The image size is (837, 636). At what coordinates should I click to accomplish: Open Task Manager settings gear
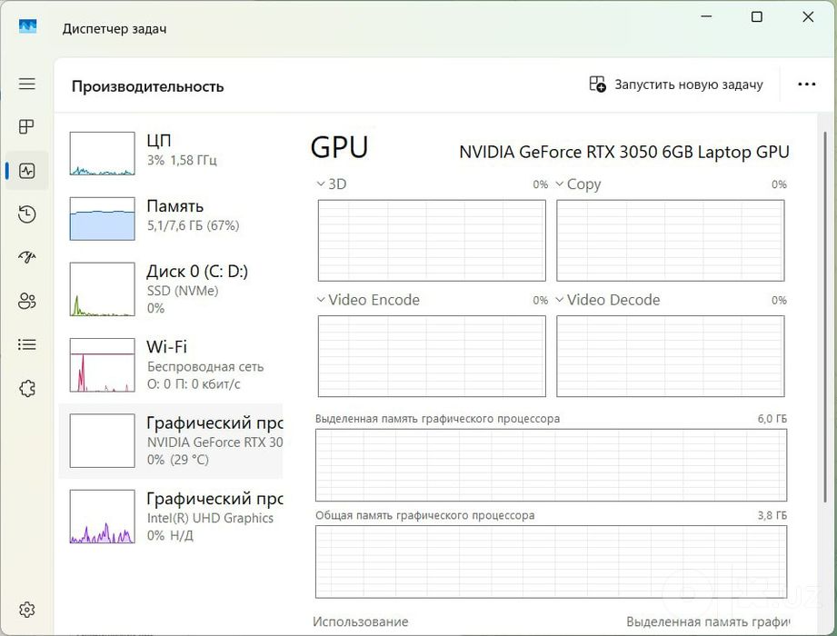pos(27,610)
